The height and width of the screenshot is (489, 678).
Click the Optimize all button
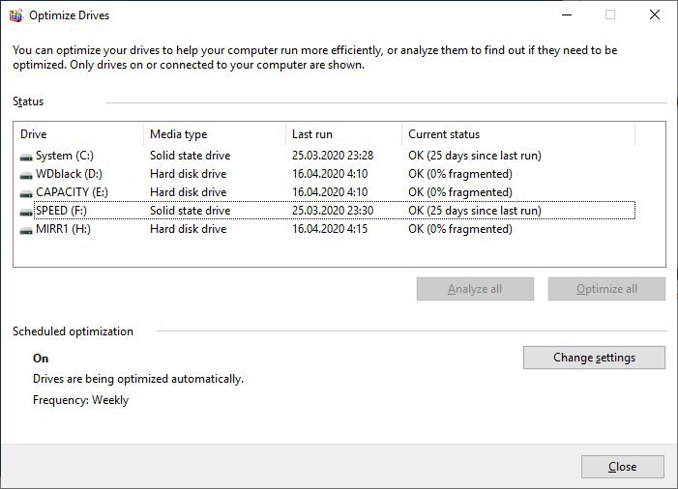tap(606, 289)
